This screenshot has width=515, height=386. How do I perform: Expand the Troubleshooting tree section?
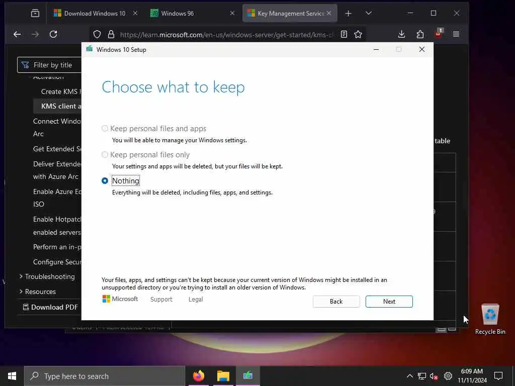(21, 276)
